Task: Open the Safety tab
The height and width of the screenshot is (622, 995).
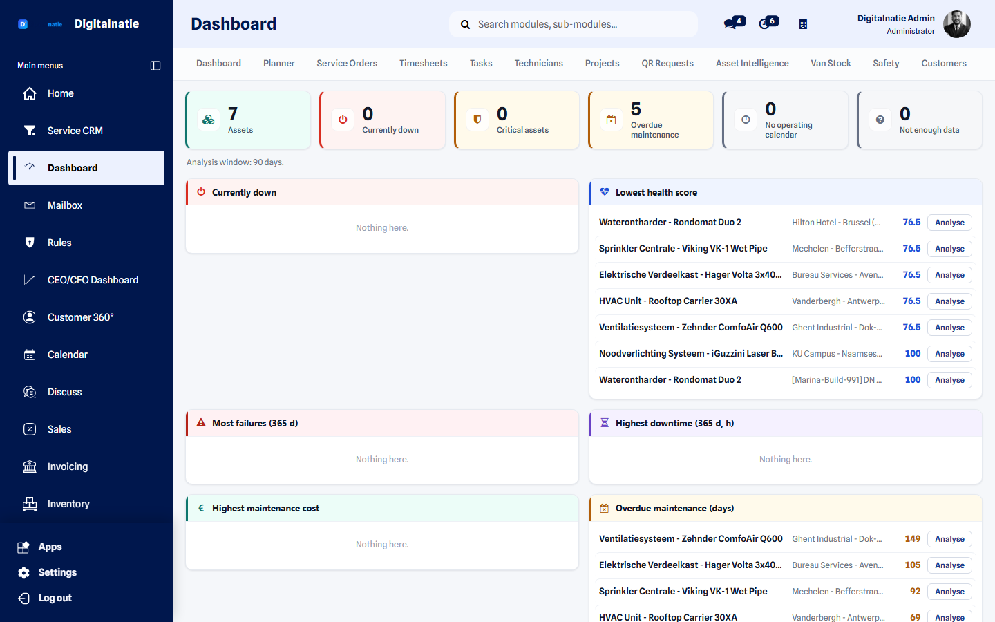Action: [886, 63]
